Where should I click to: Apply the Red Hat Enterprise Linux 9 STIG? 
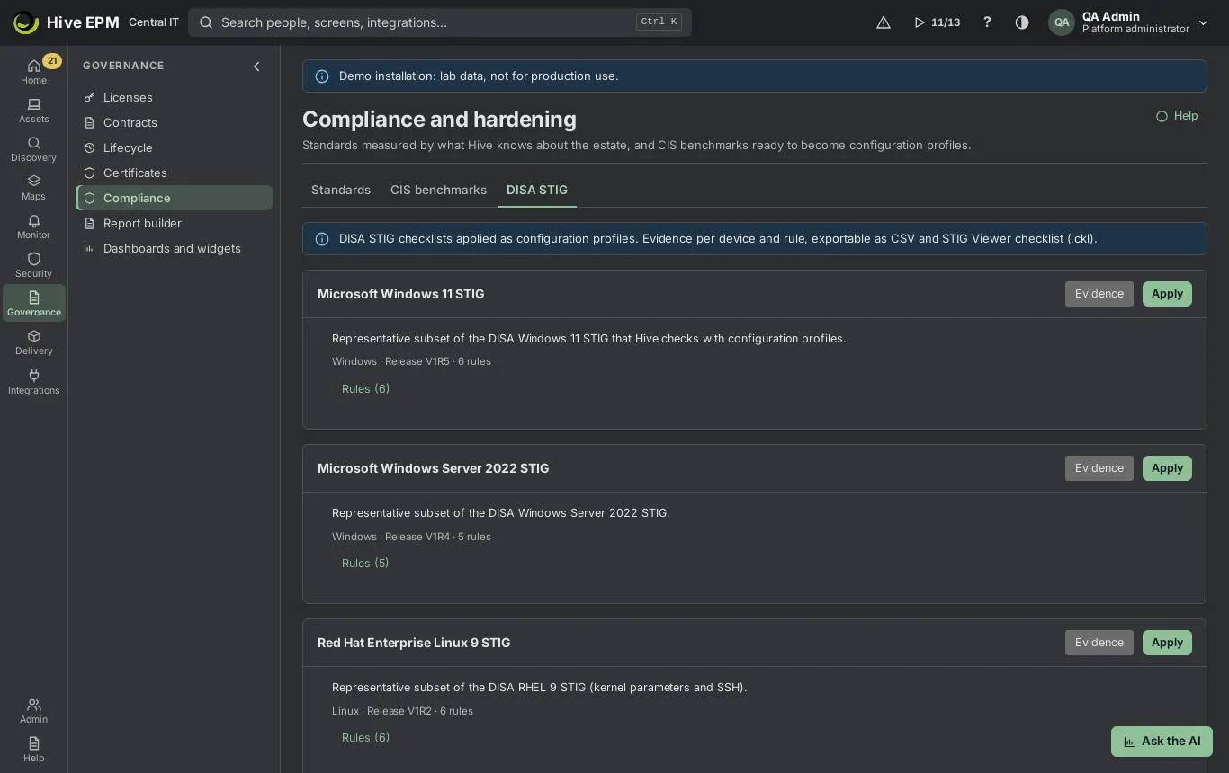(x=1167, y=643)
